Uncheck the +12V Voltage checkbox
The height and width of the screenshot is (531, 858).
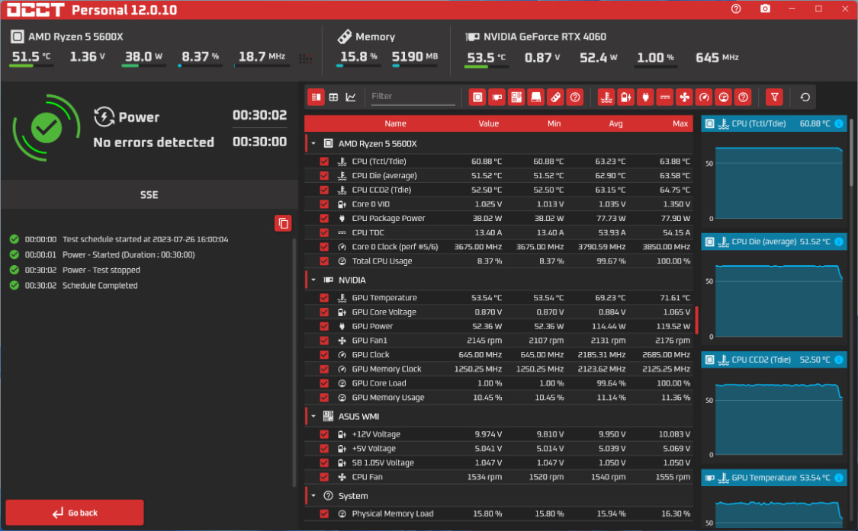324,433
